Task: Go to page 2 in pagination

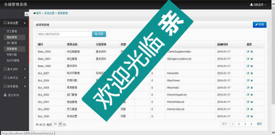Action: tap(239, 124)
